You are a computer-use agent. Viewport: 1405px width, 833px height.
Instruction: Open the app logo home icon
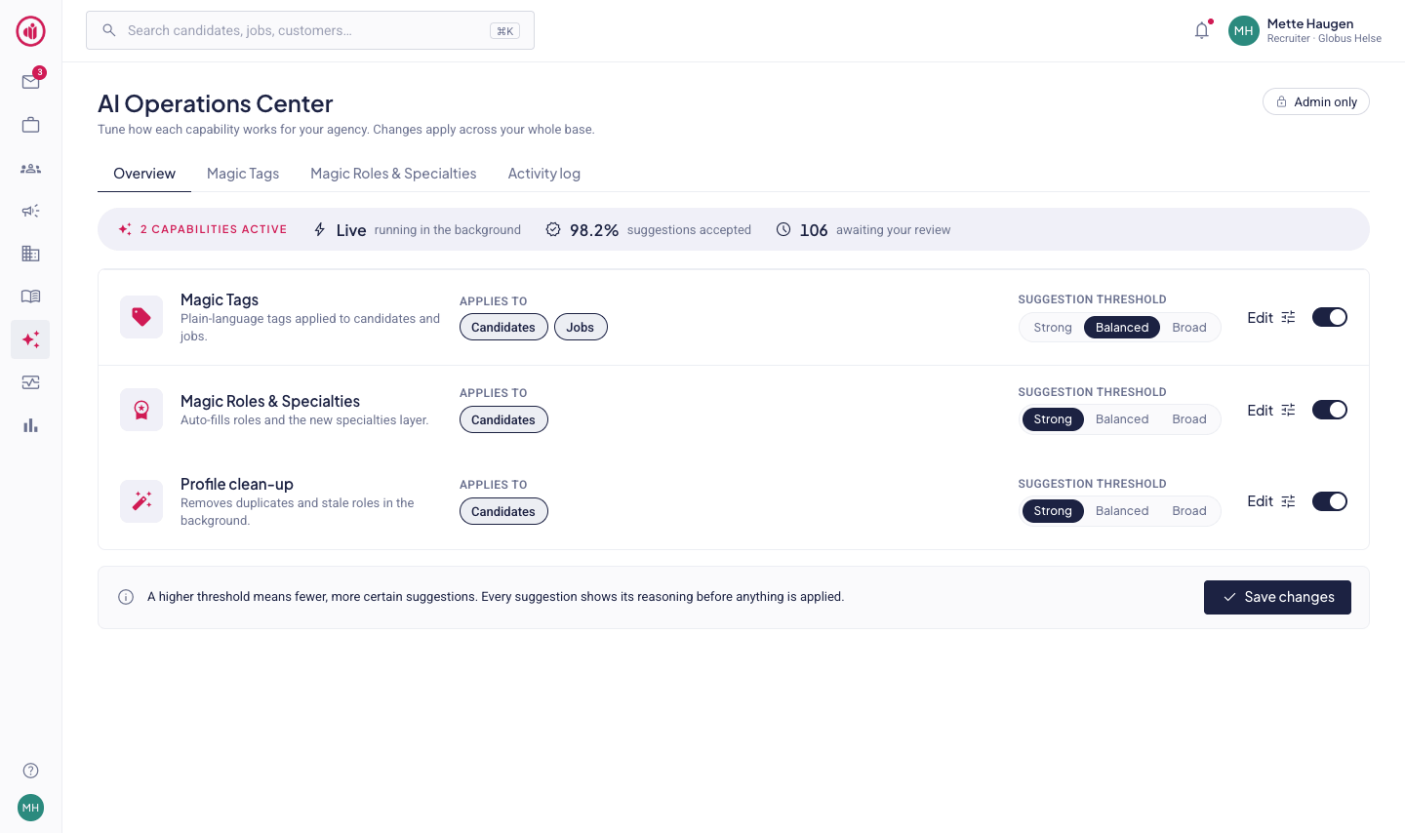30,31
